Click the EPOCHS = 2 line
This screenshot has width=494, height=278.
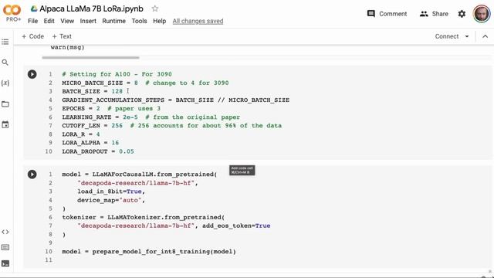(111, 108)
